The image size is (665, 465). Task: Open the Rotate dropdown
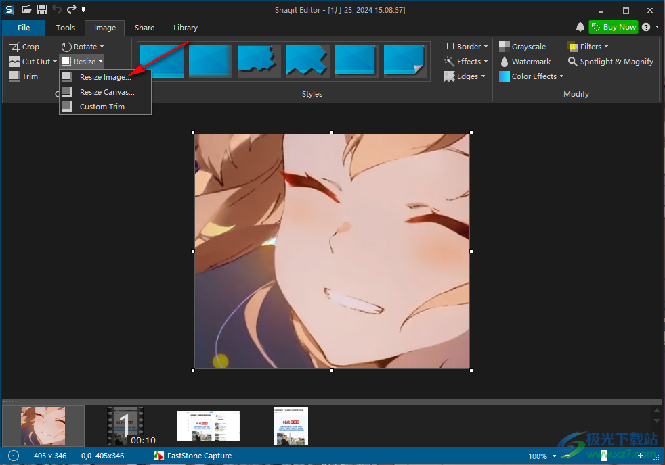point(82,47)
